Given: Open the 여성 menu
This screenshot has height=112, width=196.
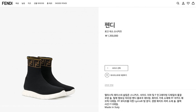Looking at the screenshot, I should [17, 3].
